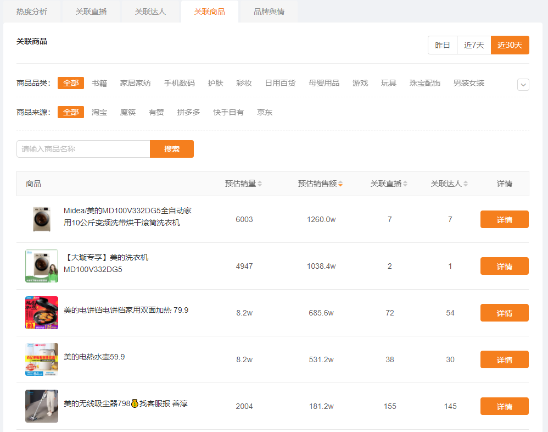Filter category by 玩具
The height and width of the screenshot is (432, 548).
pyautogui.click(x=389, y=83)
